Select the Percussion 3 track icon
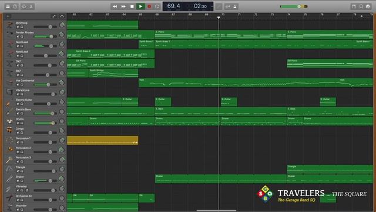 tap(9, 160)
